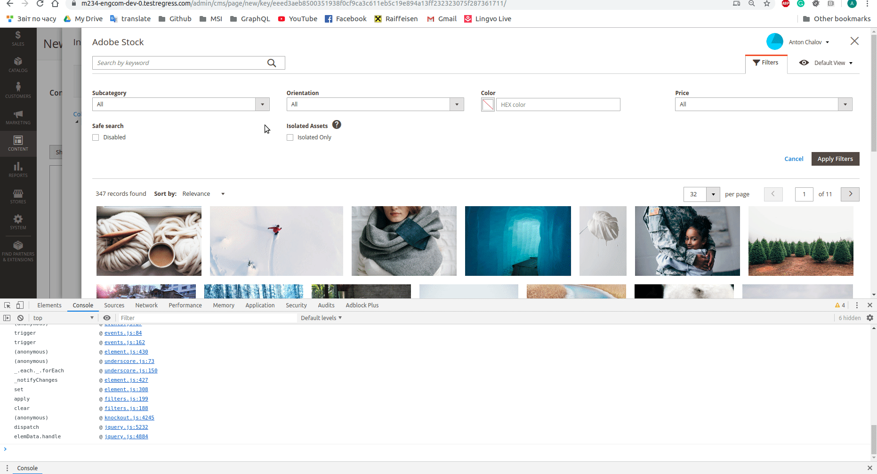Click the Cancel filters link
Image resolution: width=877 pixels, height=474 pixels.
pyautogui.click(x=794, y=159)
